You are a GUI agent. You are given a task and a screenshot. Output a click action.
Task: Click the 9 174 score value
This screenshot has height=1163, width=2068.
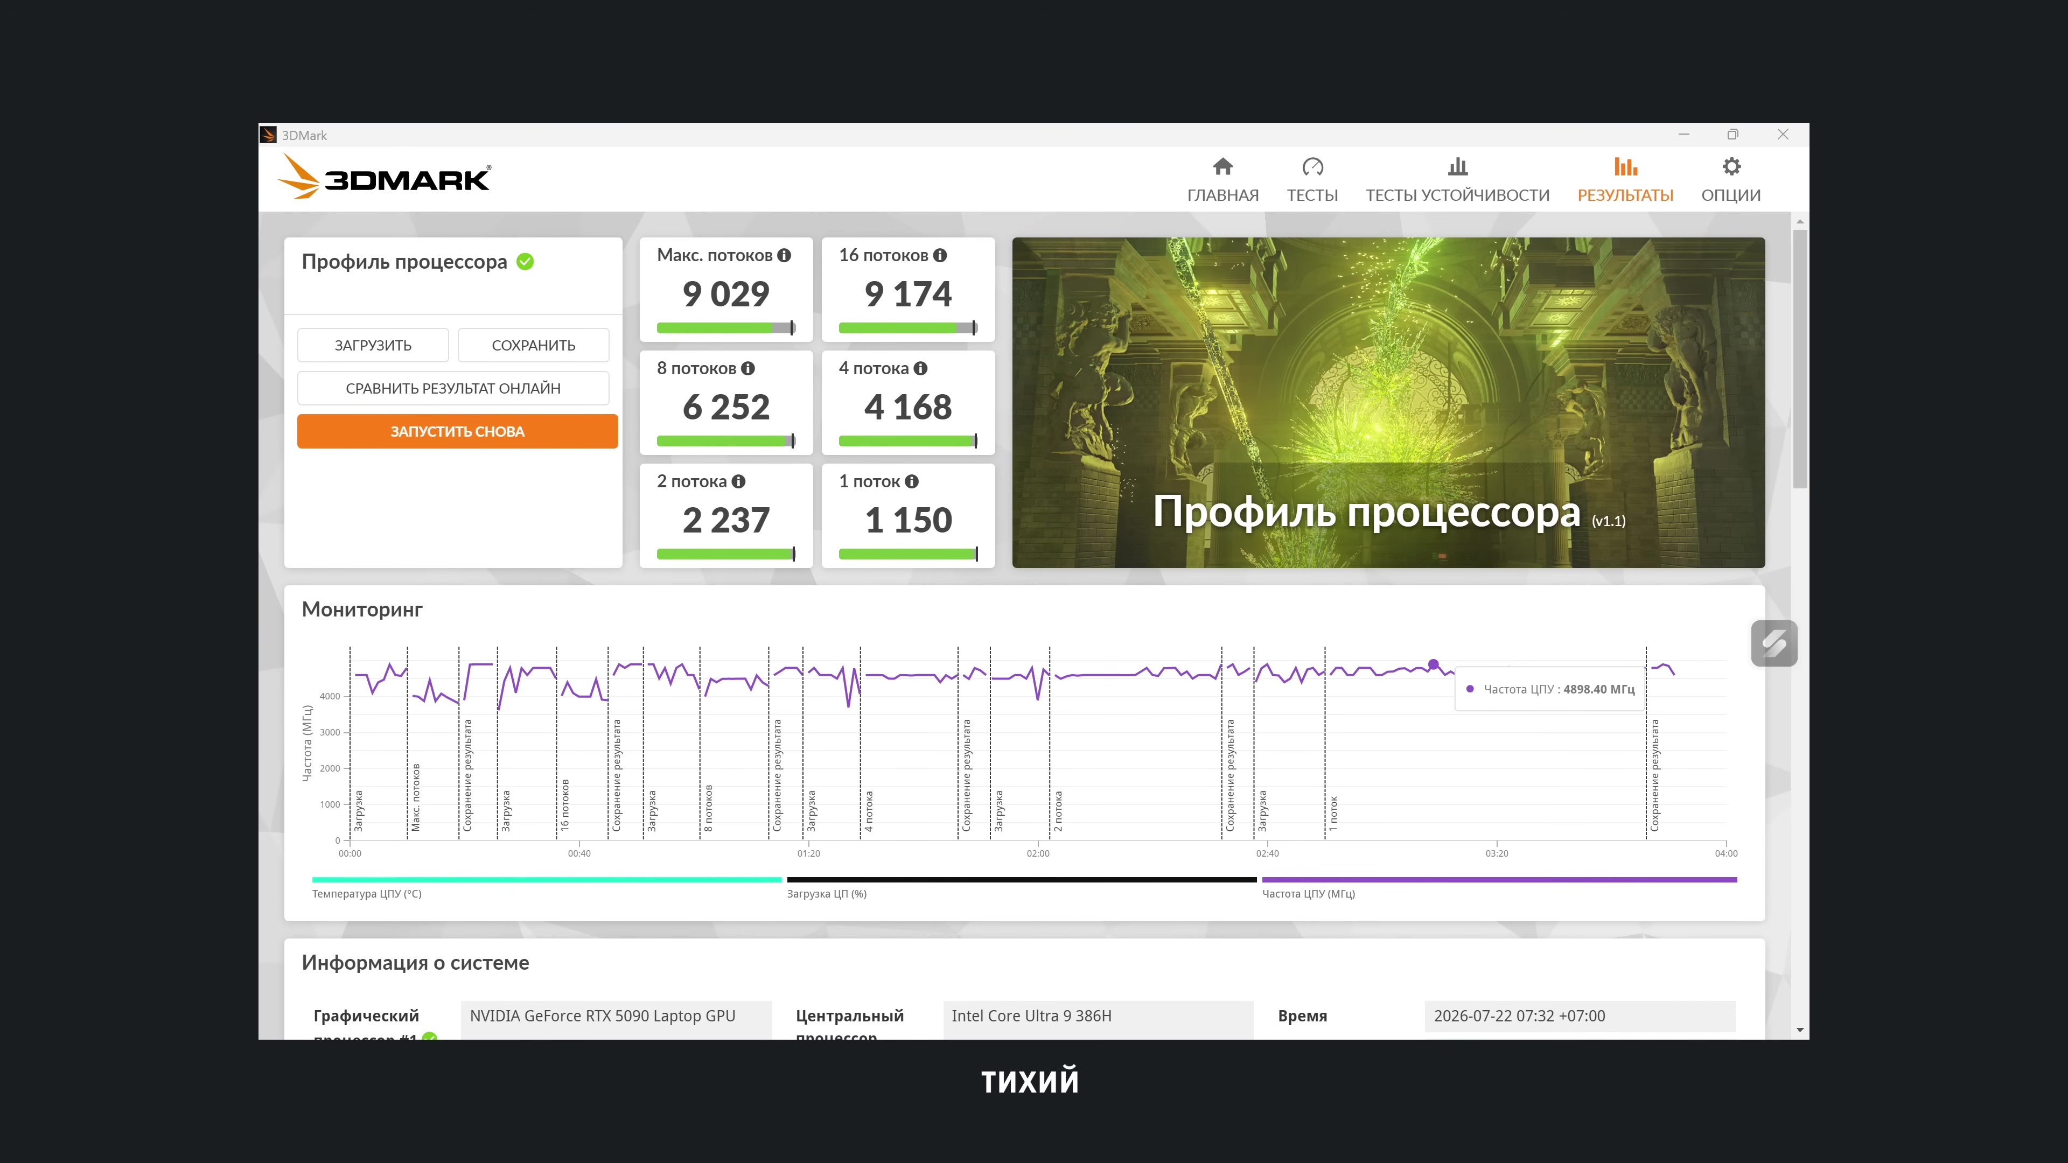(909, 294)
